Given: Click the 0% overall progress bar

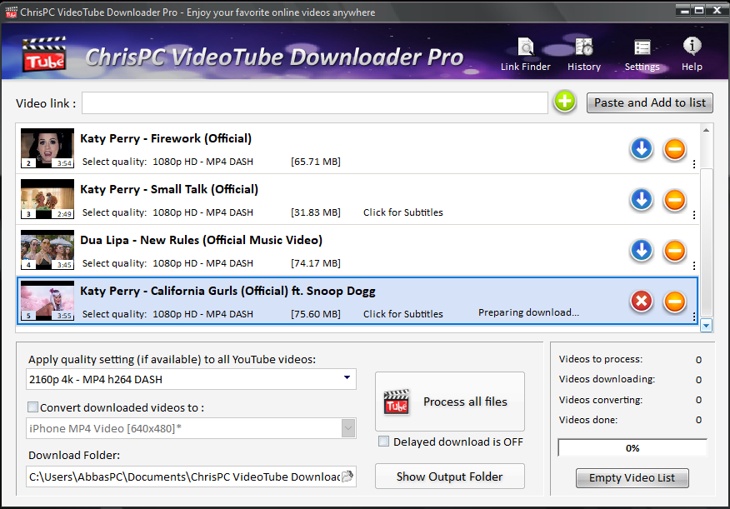Looking at the screenshot, I should pyautogui.click(x=632, y=448).
